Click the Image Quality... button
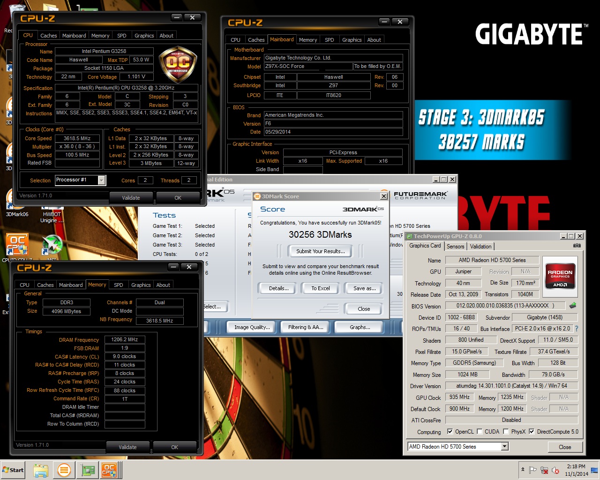This screenshot has height=480, width=600. coord(252,327)
